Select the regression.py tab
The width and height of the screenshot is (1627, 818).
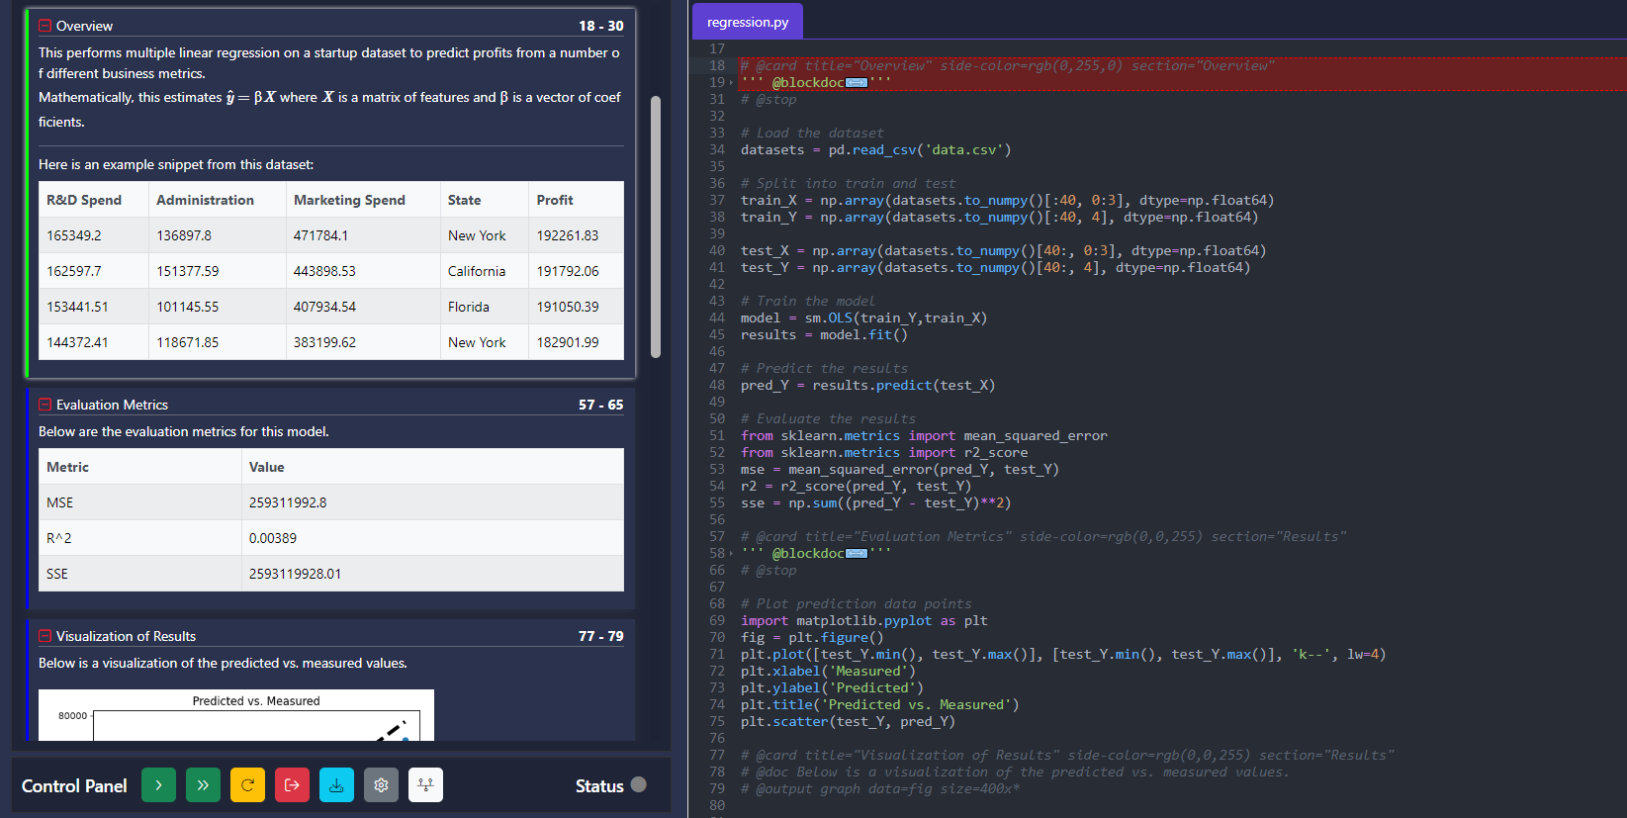coord(748,22)
